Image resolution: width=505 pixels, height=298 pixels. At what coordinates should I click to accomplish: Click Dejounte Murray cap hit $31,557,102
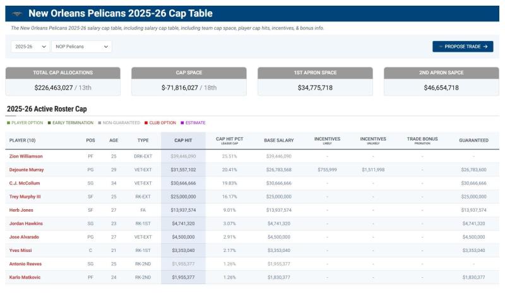coord(183,169)
